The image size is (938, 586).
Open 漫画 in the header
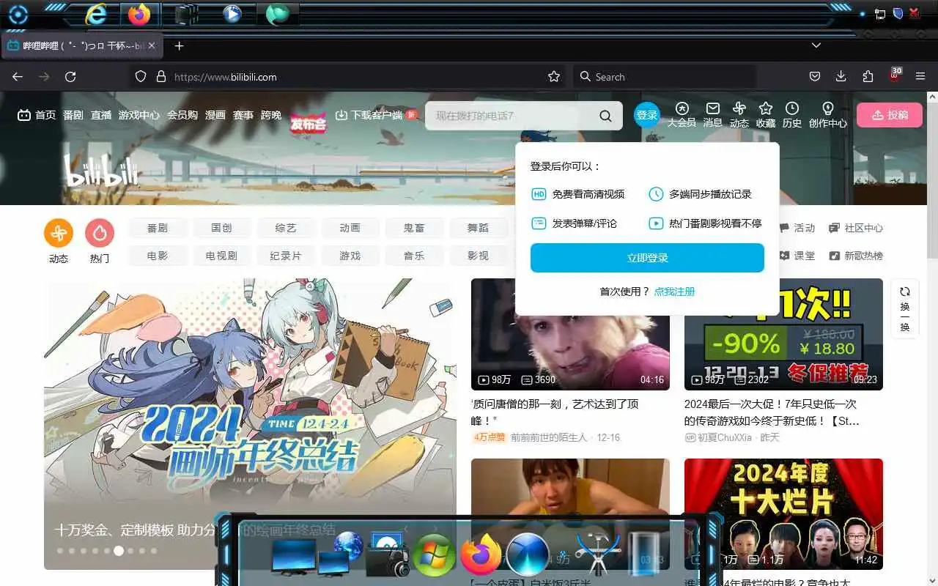coord(215,115)
